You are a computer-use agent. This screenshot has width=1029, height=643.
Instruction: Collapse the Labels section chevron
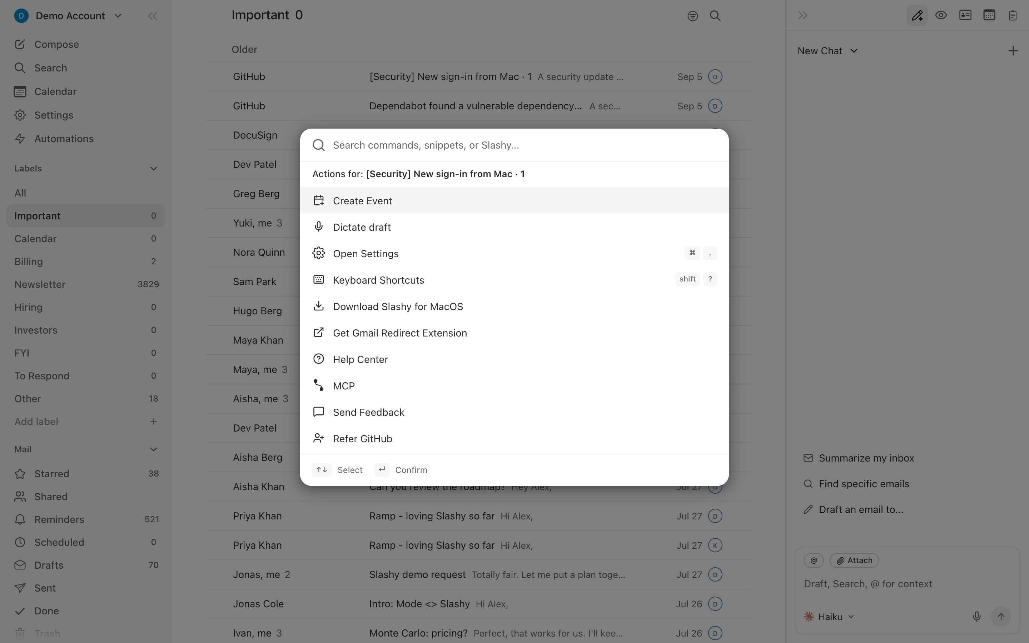(154, 169)
